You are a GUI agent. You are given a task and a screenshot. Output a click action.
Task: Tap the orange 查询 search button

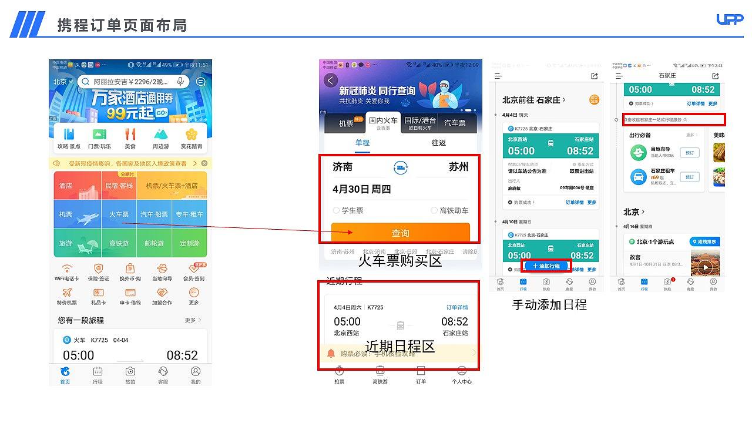(401, 233)
